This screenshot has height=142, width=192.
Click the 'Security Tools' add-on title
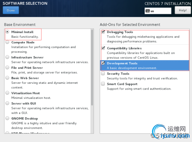click(x=118, y=74)
